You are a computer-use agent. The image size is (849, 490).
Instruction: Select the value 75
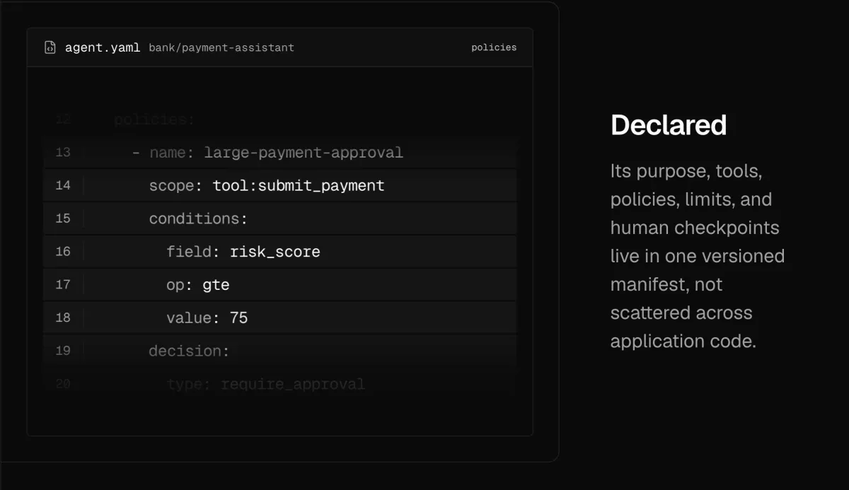click(239, 318)
